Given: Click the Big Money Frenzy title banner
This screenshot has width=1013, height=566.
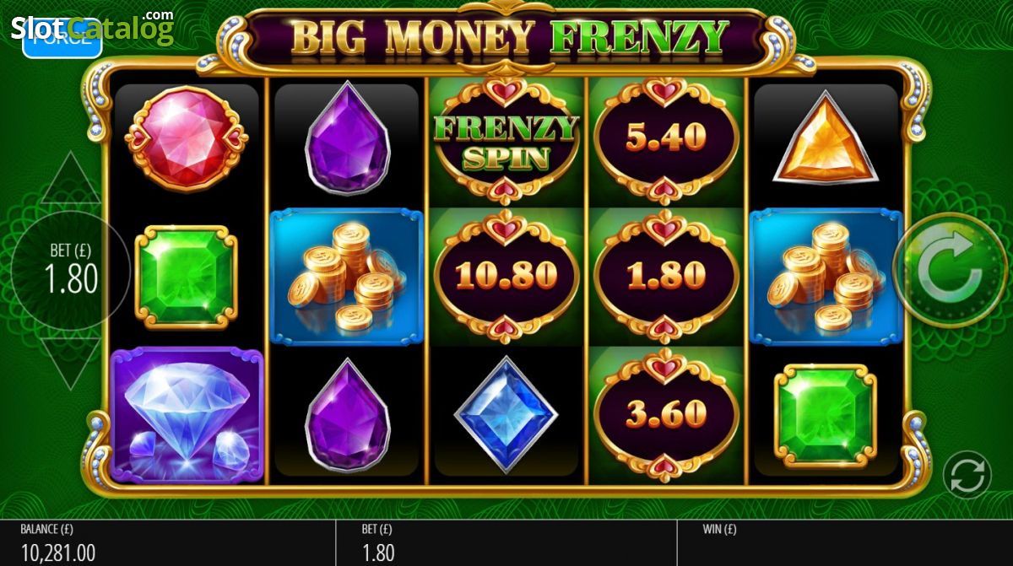Looking at the screenshot, I should (x=509, y=37).
